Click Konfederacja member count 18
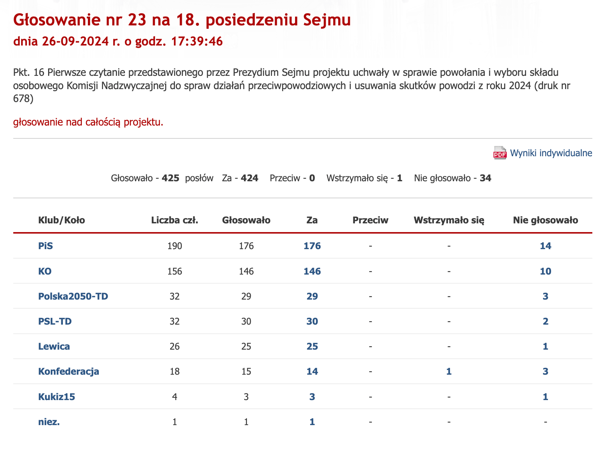609x449 pixels. (175, 371)
